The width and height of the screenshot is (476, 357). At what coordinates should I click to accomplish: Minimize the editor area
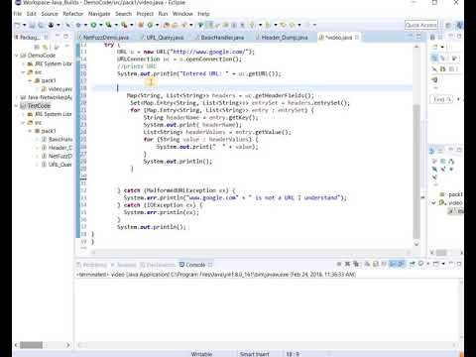point(411,36)
